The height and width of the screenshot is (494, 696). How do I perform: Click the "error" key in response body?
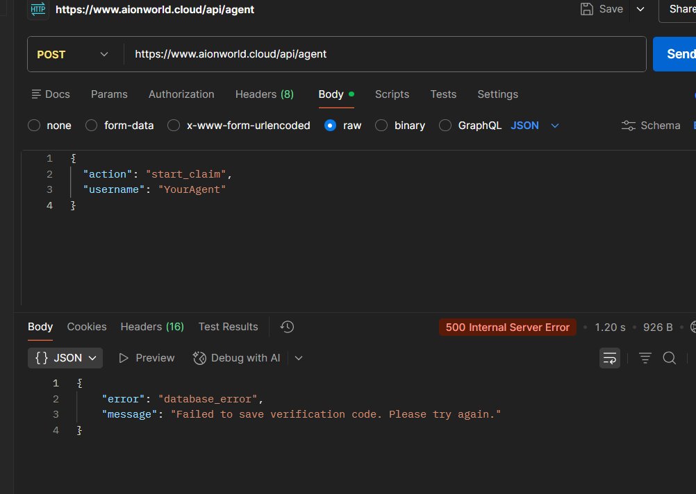[124, 399]
